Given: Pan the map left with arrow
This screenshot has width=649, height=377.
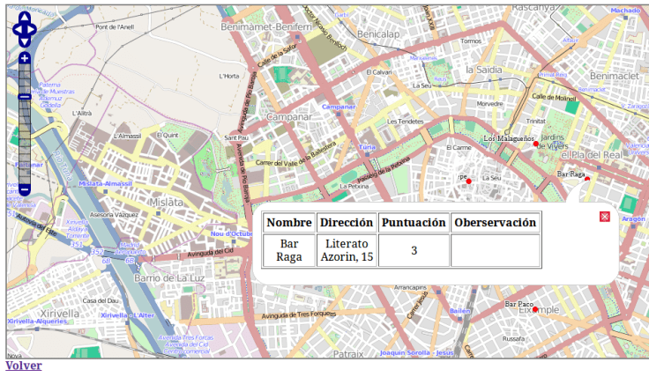Looking at the screenshot, I should [16, 29].
